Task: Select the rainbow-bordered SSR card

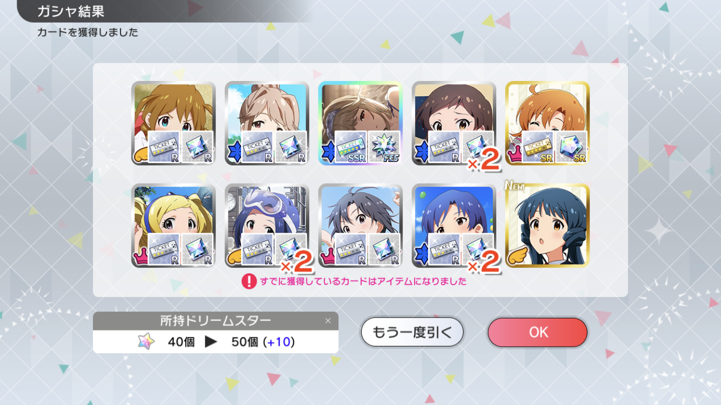Action: click(x=360, y=123)
